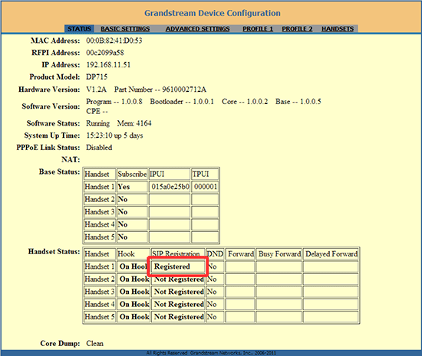Click the MAC address value 00:0B:82:41:D0:53
Screen dimensions: 422x356
coord(114,41)
